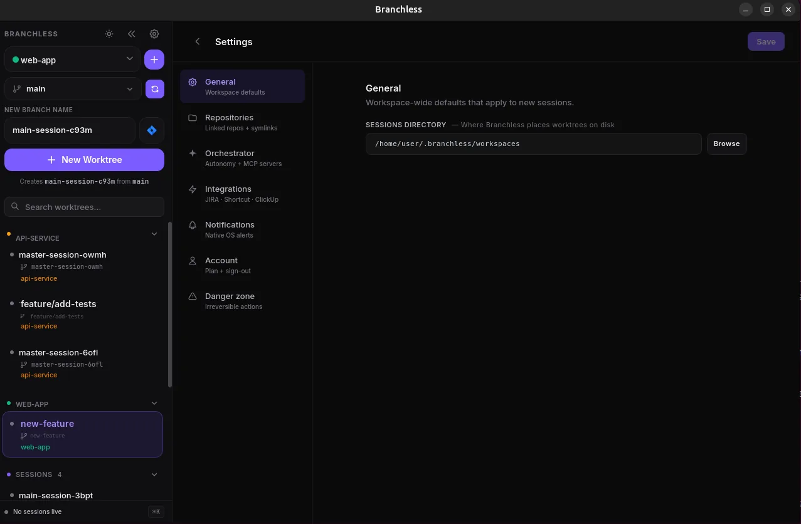Minimize the Branchless window
The image size is (801, 524).
click(745, 9)
